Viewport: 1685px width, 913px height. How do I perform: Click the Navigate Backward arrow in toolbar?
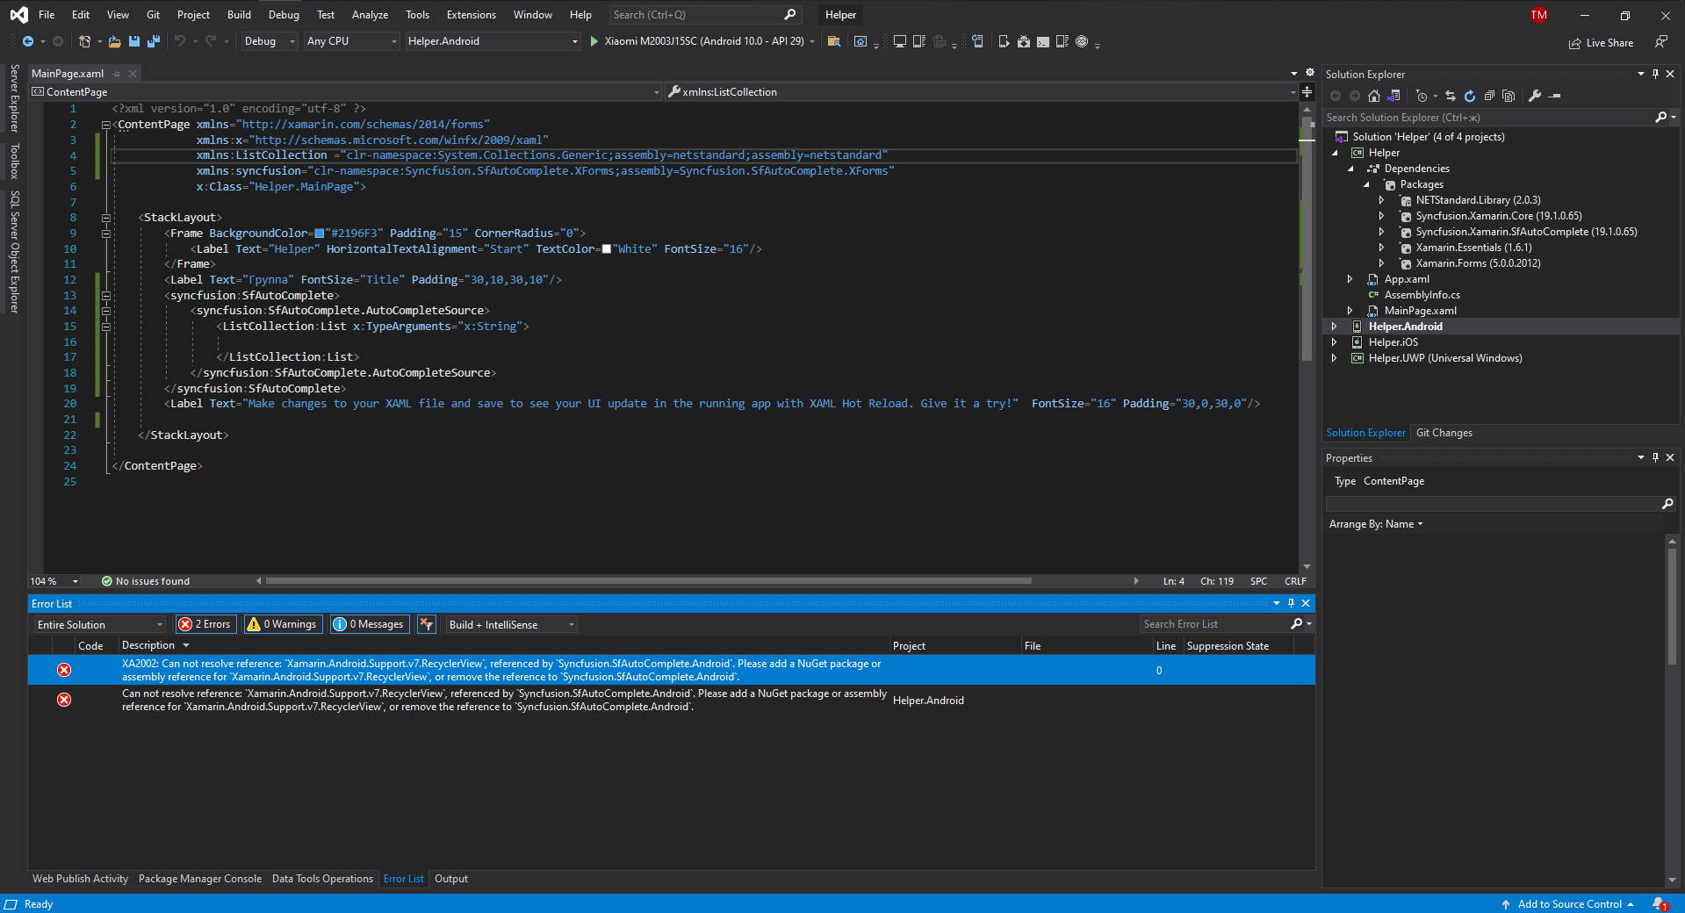click(28, 41)
